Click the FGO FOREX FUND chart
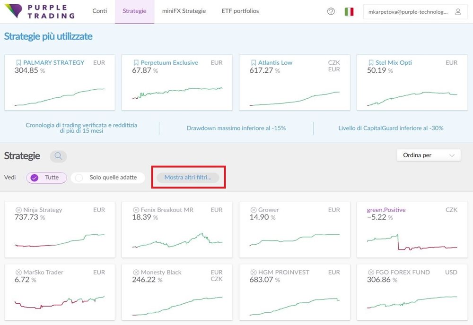 412,302
